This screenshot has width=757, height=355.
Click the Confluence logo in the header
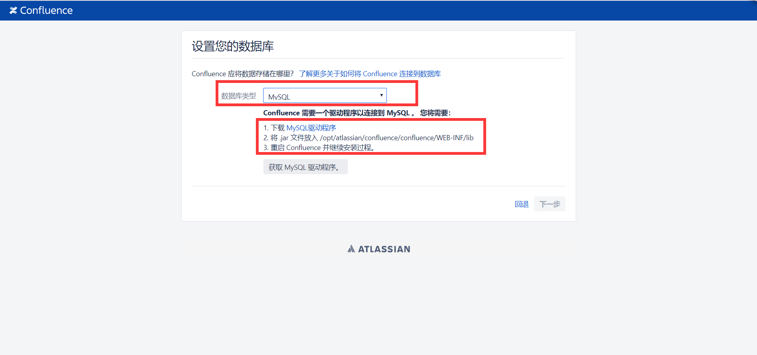pyautogui.click(x=41, y=11)
